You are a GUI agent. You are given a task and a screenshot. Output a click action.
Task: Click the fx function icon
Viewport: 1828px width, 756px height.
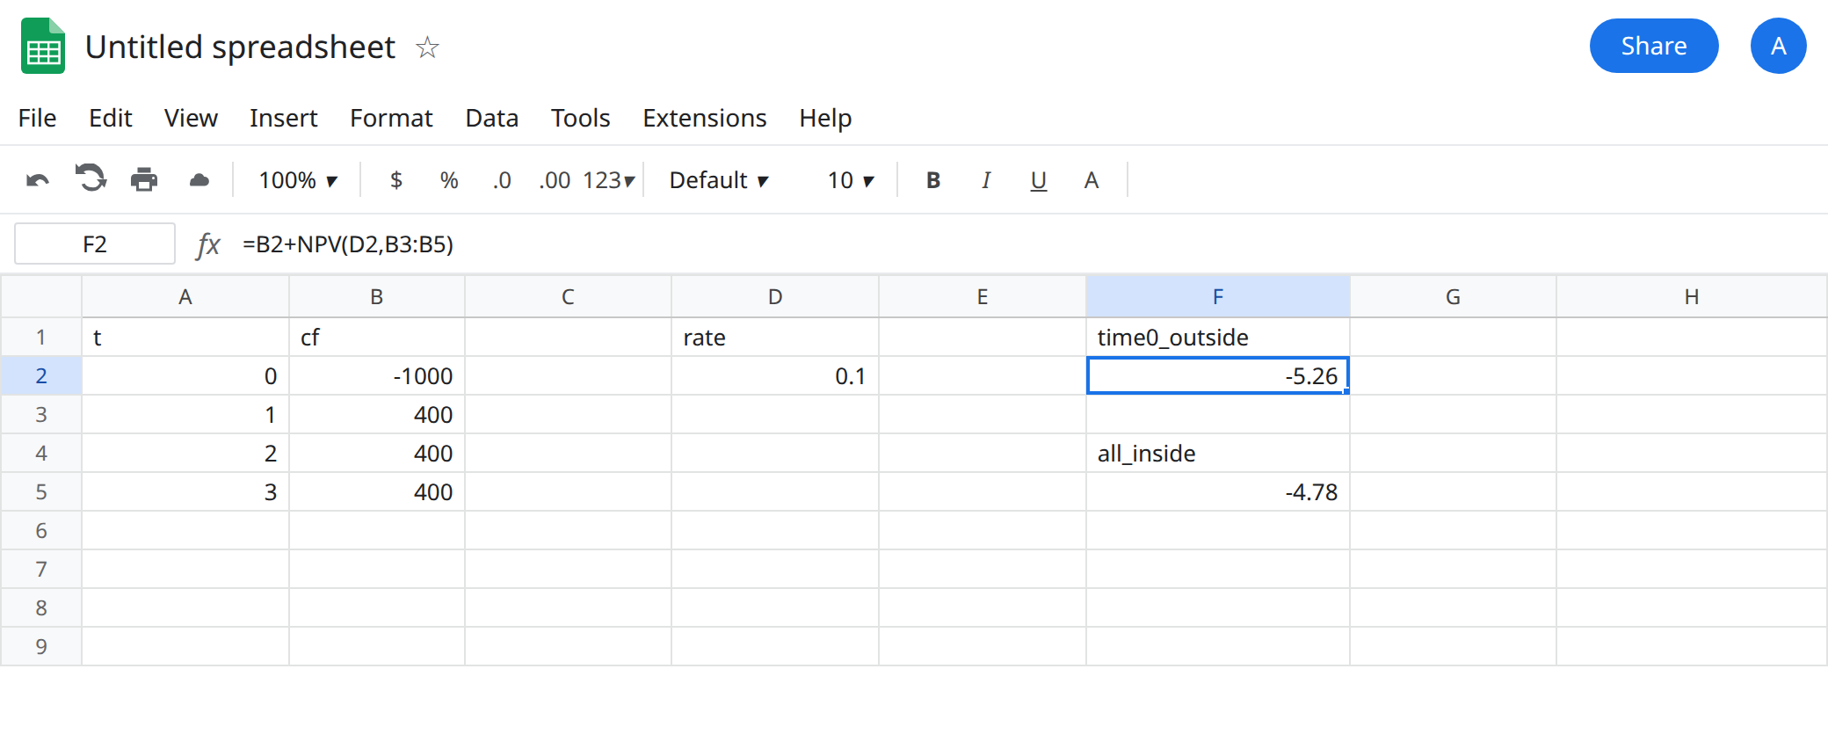pos(208,244)
